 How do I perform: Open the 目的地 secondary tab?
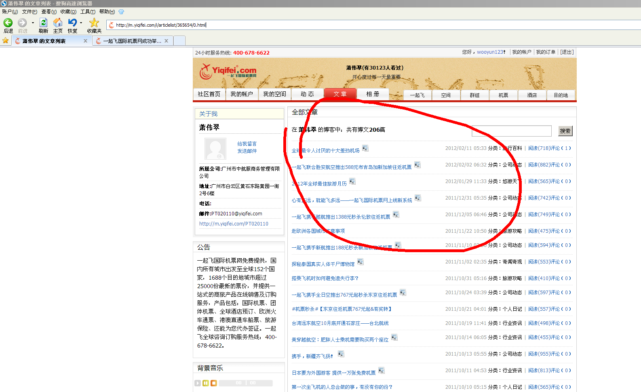(x=561, y=95)
